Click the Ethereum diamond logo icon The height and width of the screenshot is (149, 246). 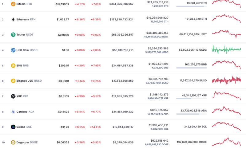[x=13, y=19]
